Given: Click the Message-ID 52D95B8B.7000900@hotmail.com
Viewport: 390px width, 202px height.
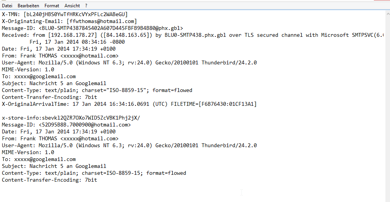Looking at the screenshot, I should 84,125.
